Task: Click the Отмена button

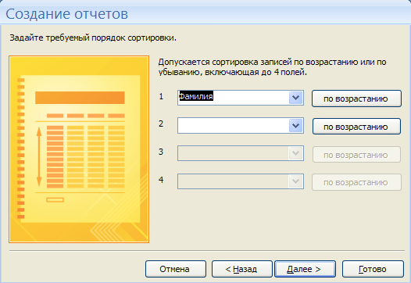Action: coord(176,269)
